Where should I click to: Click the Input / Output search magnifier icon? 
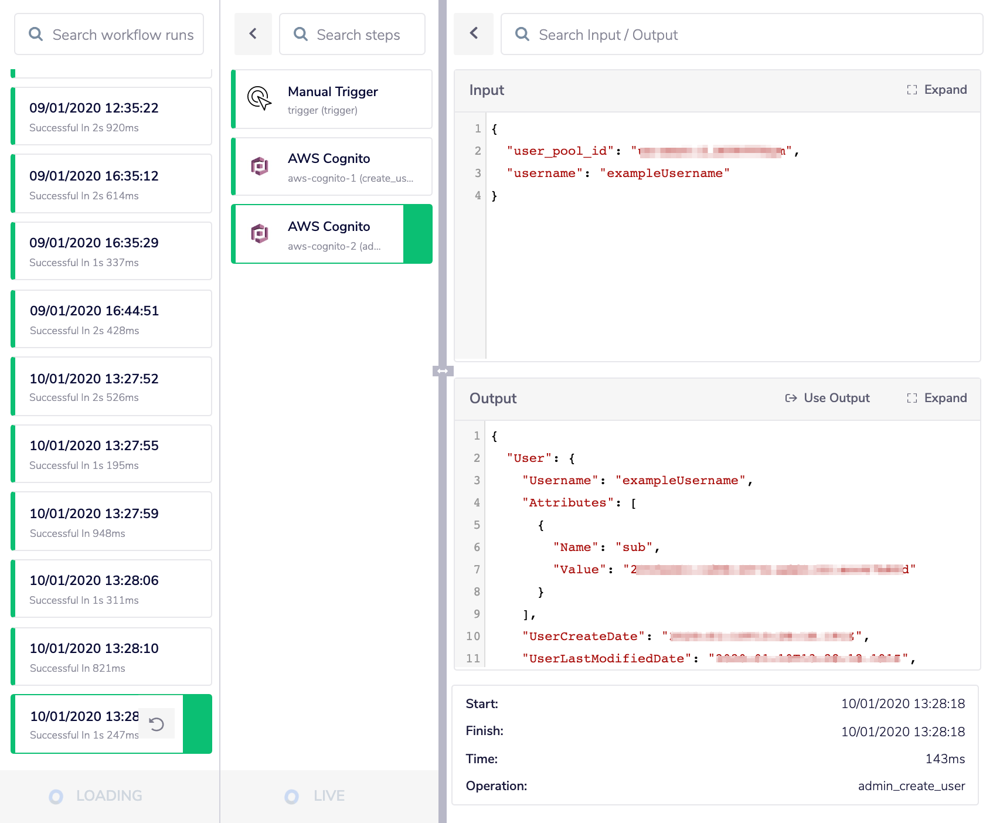522,35
